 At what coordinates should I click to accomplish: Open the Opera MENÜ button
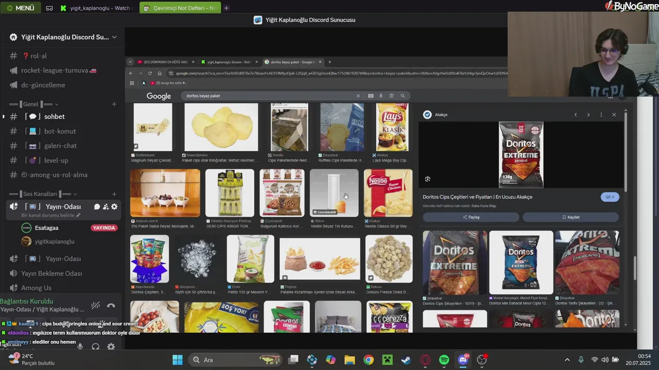(x=21, y=8)
